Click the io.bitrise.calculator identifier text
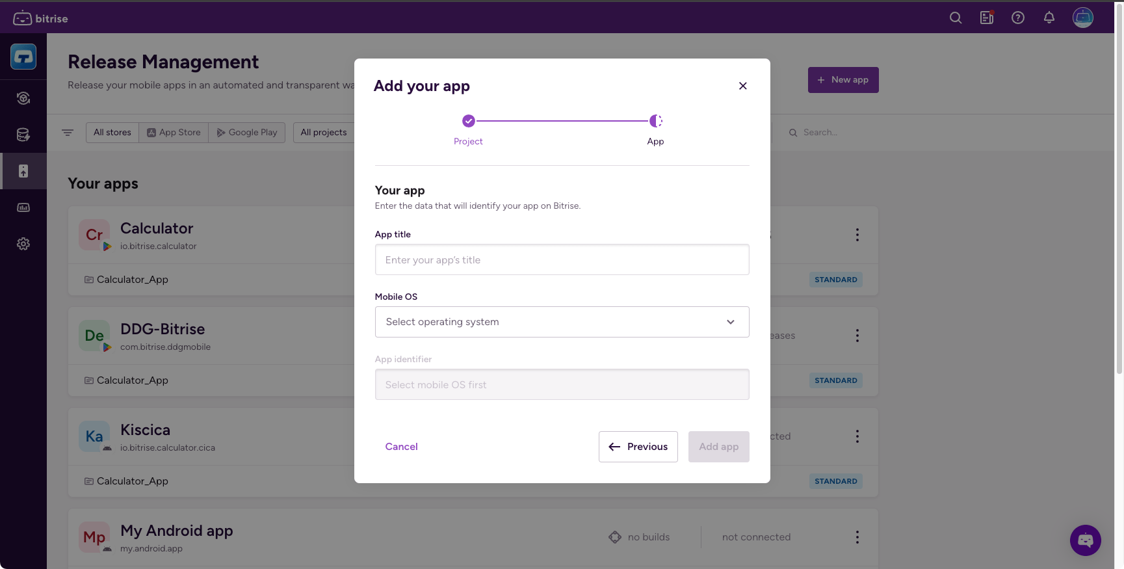1124x569 pixels. pyautogui.click(x=159, y=246)
